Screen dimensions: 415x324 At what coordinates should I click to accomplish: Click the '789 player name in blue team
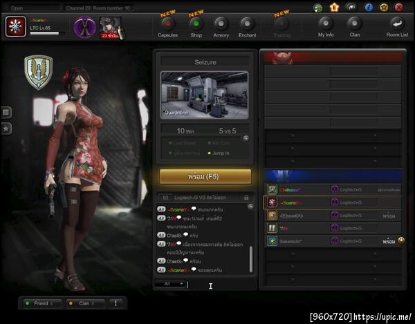click(x=284, y=229)
